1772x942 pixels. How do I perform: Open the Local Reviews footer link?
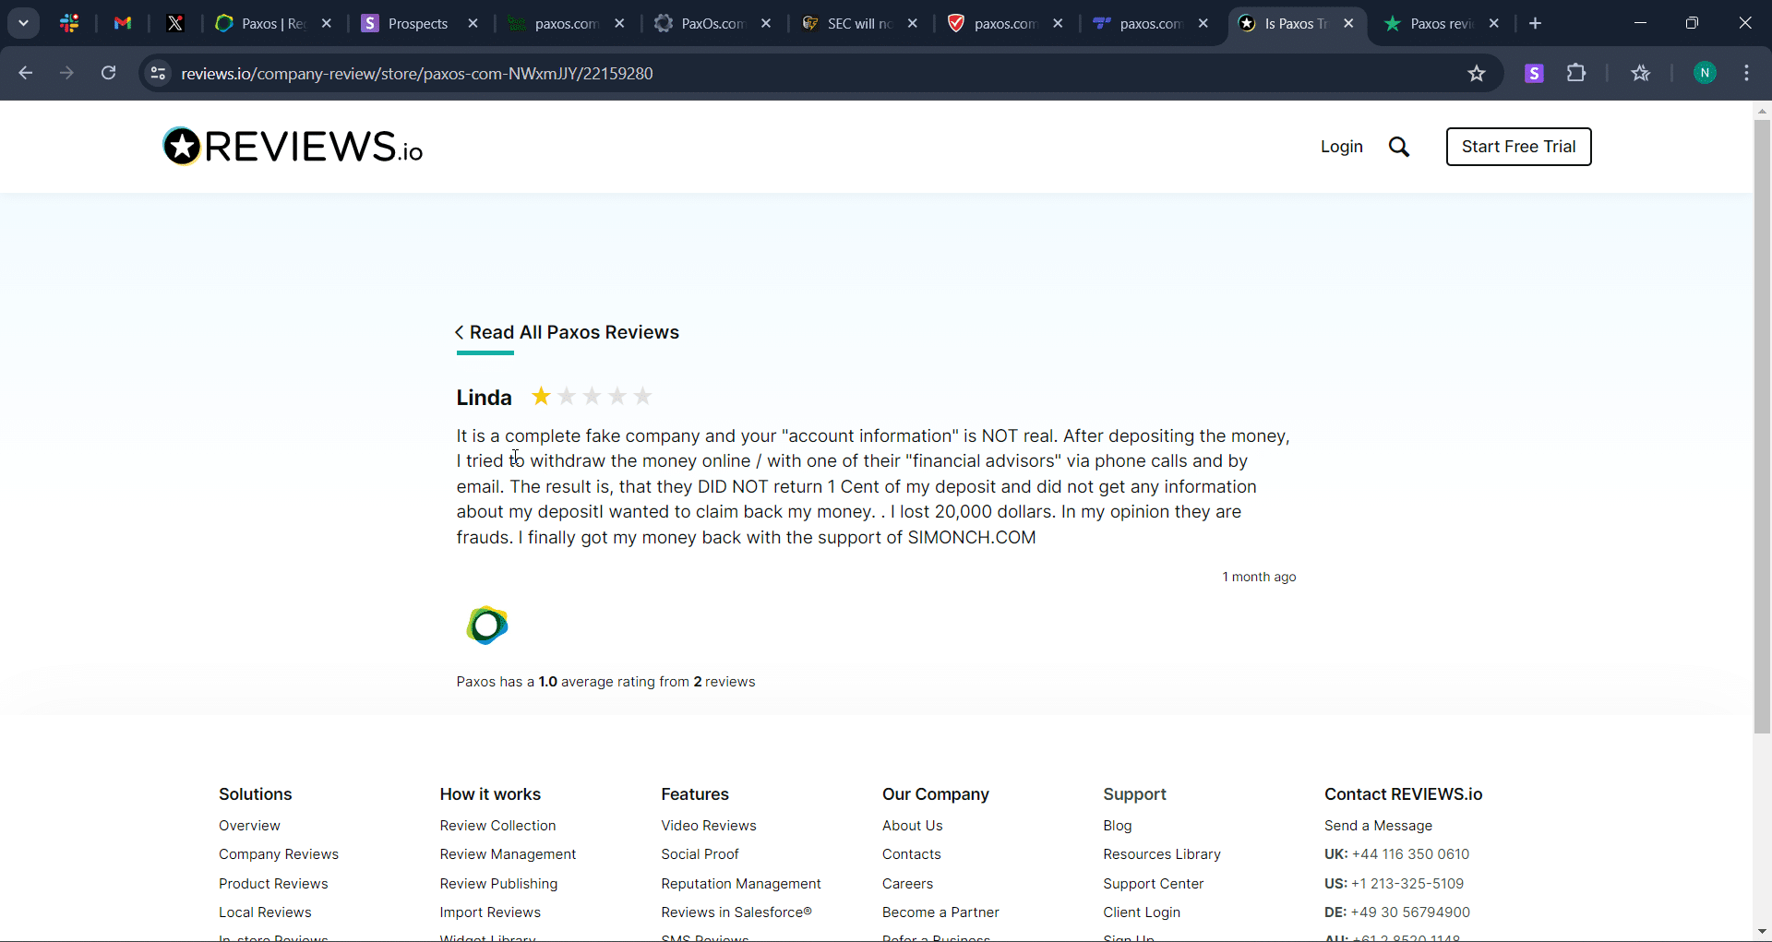265,912
